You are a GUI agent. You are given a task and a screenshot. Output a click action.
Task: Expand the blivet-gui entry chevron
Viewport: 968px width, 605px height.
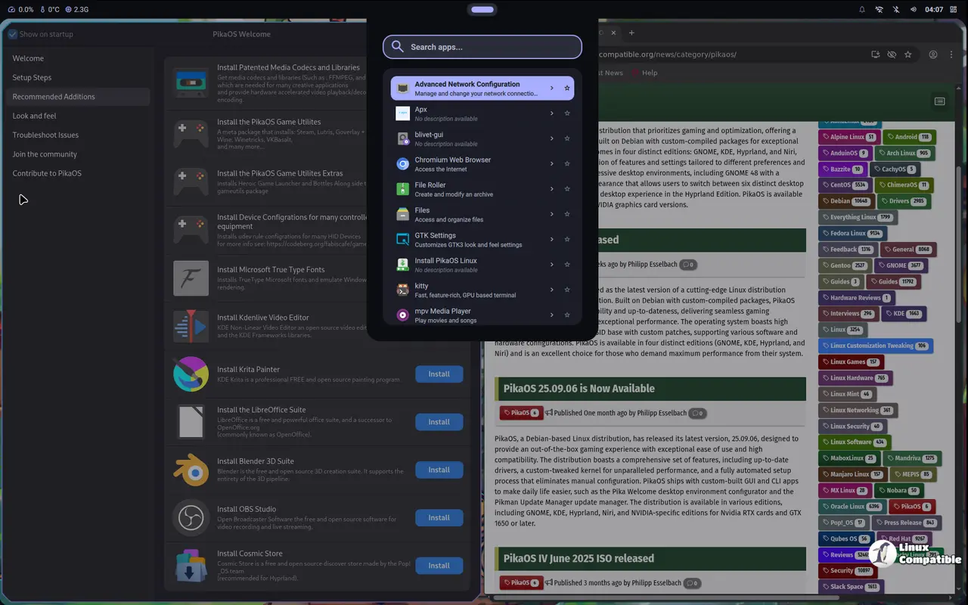tap(551, 138)
